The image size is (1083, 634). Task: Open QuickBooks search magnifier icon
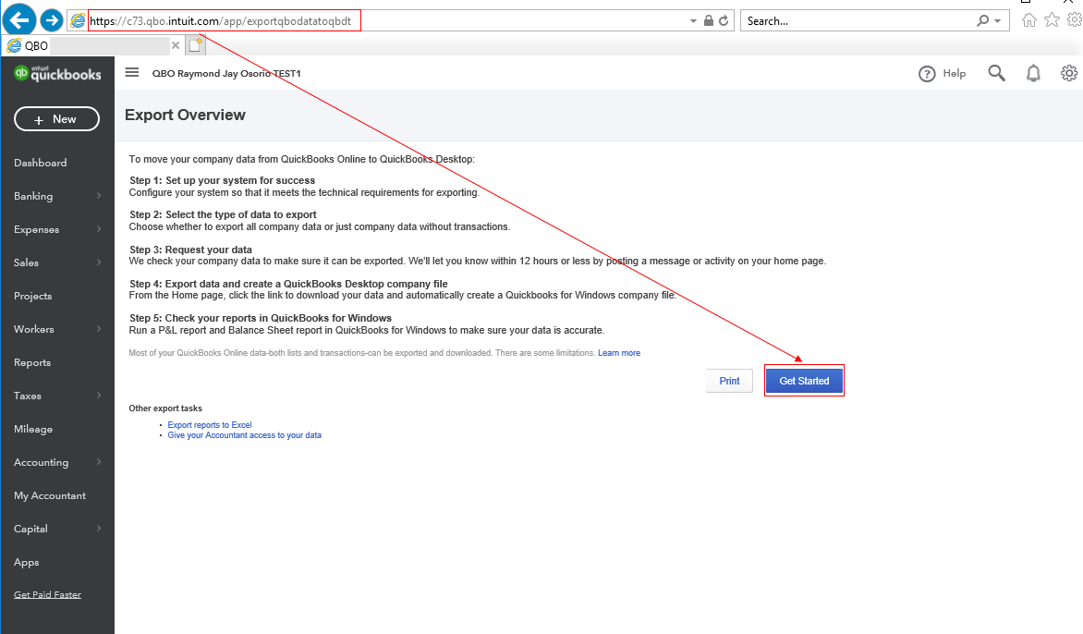coord(996,73)
